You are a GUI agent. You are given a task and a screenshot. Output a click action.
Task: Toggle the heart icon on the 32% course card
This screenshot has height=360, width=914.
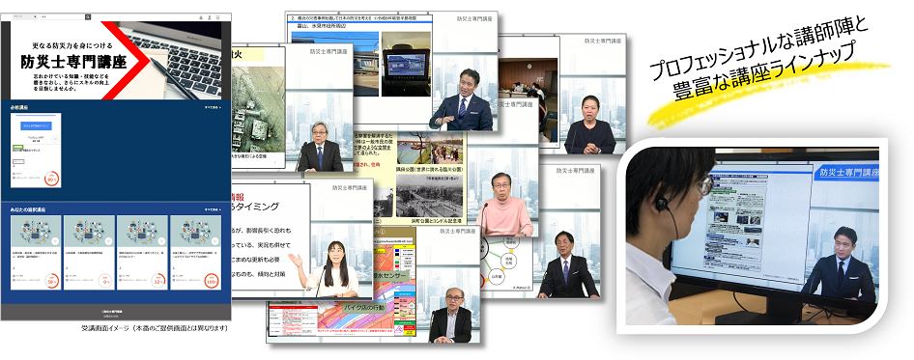pos(161,240)
